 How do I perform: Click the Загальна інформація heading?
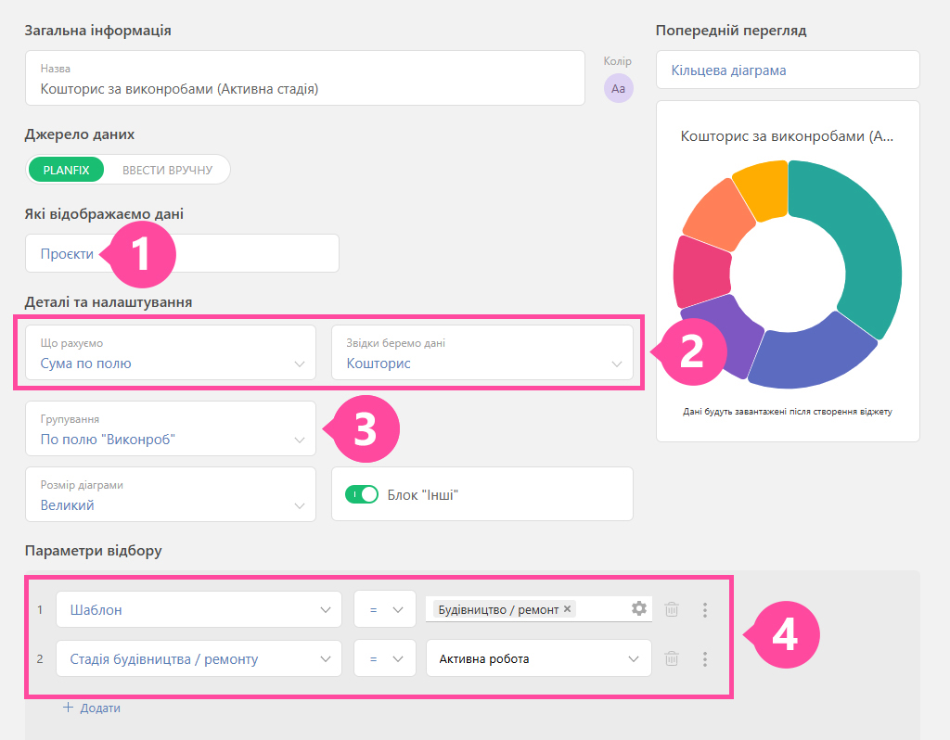[x=97, y=31]
